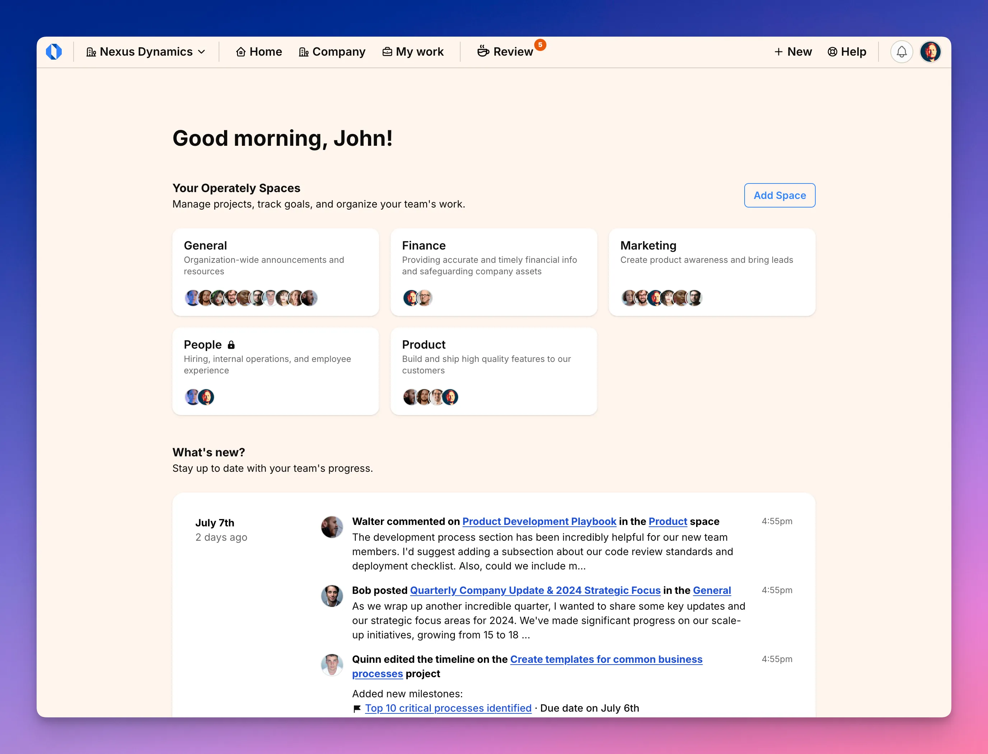This screenshot has height=754, width=988.
Task: Click the Review coffee cup icon
Action: [483, 51]
